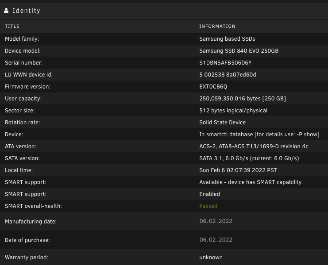This screenshot has width=328, height=265.
Task: Select the User capacity bytes value
Action: (x=243, y=98)
